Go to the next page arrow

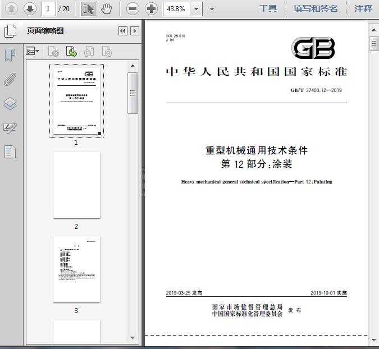pyautogui.click(x=30, y=9)
